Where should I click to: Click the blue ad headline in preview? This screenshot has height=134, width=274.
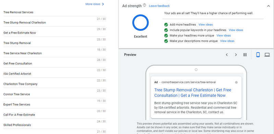[x=192, y=93]
